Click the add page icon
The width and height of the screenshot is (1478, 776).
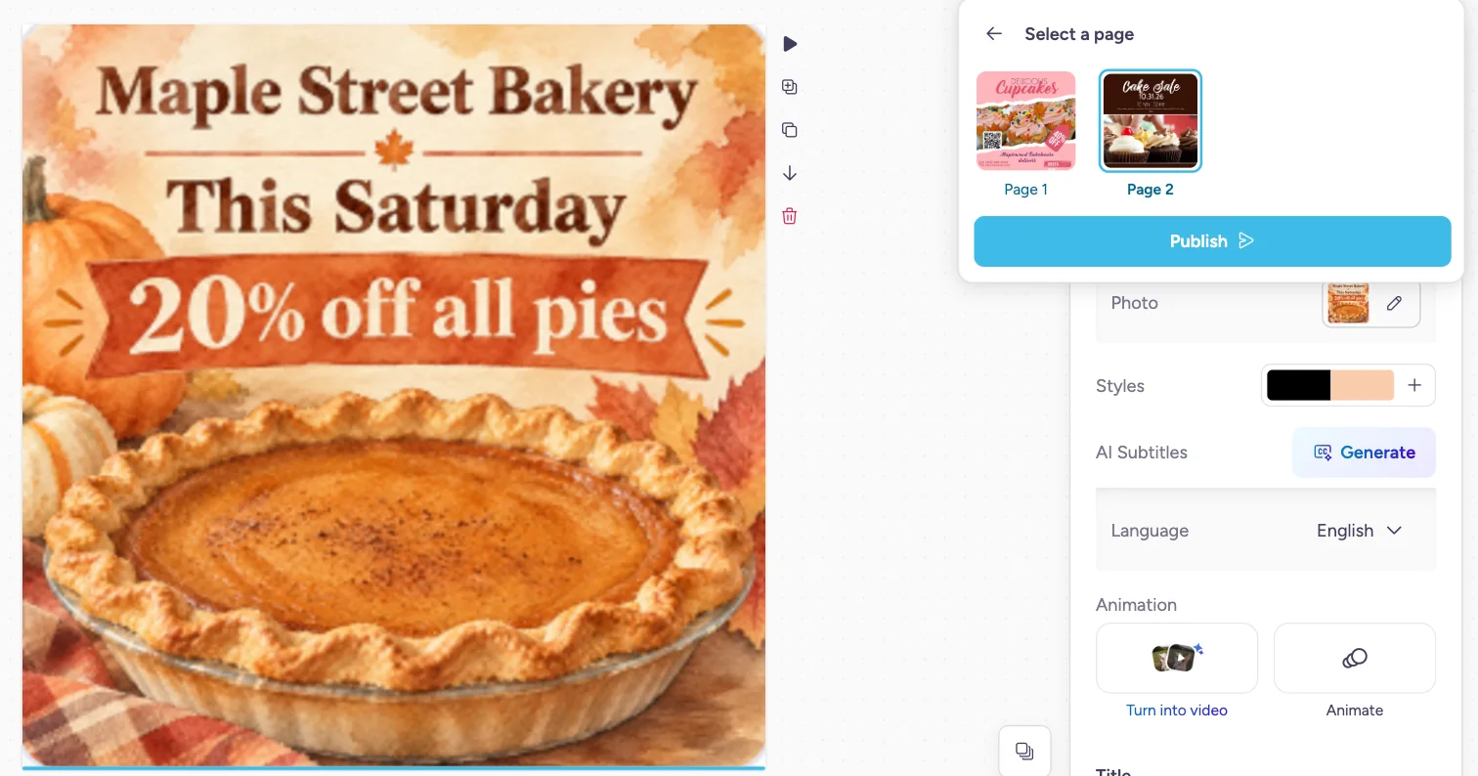point(790,87)
